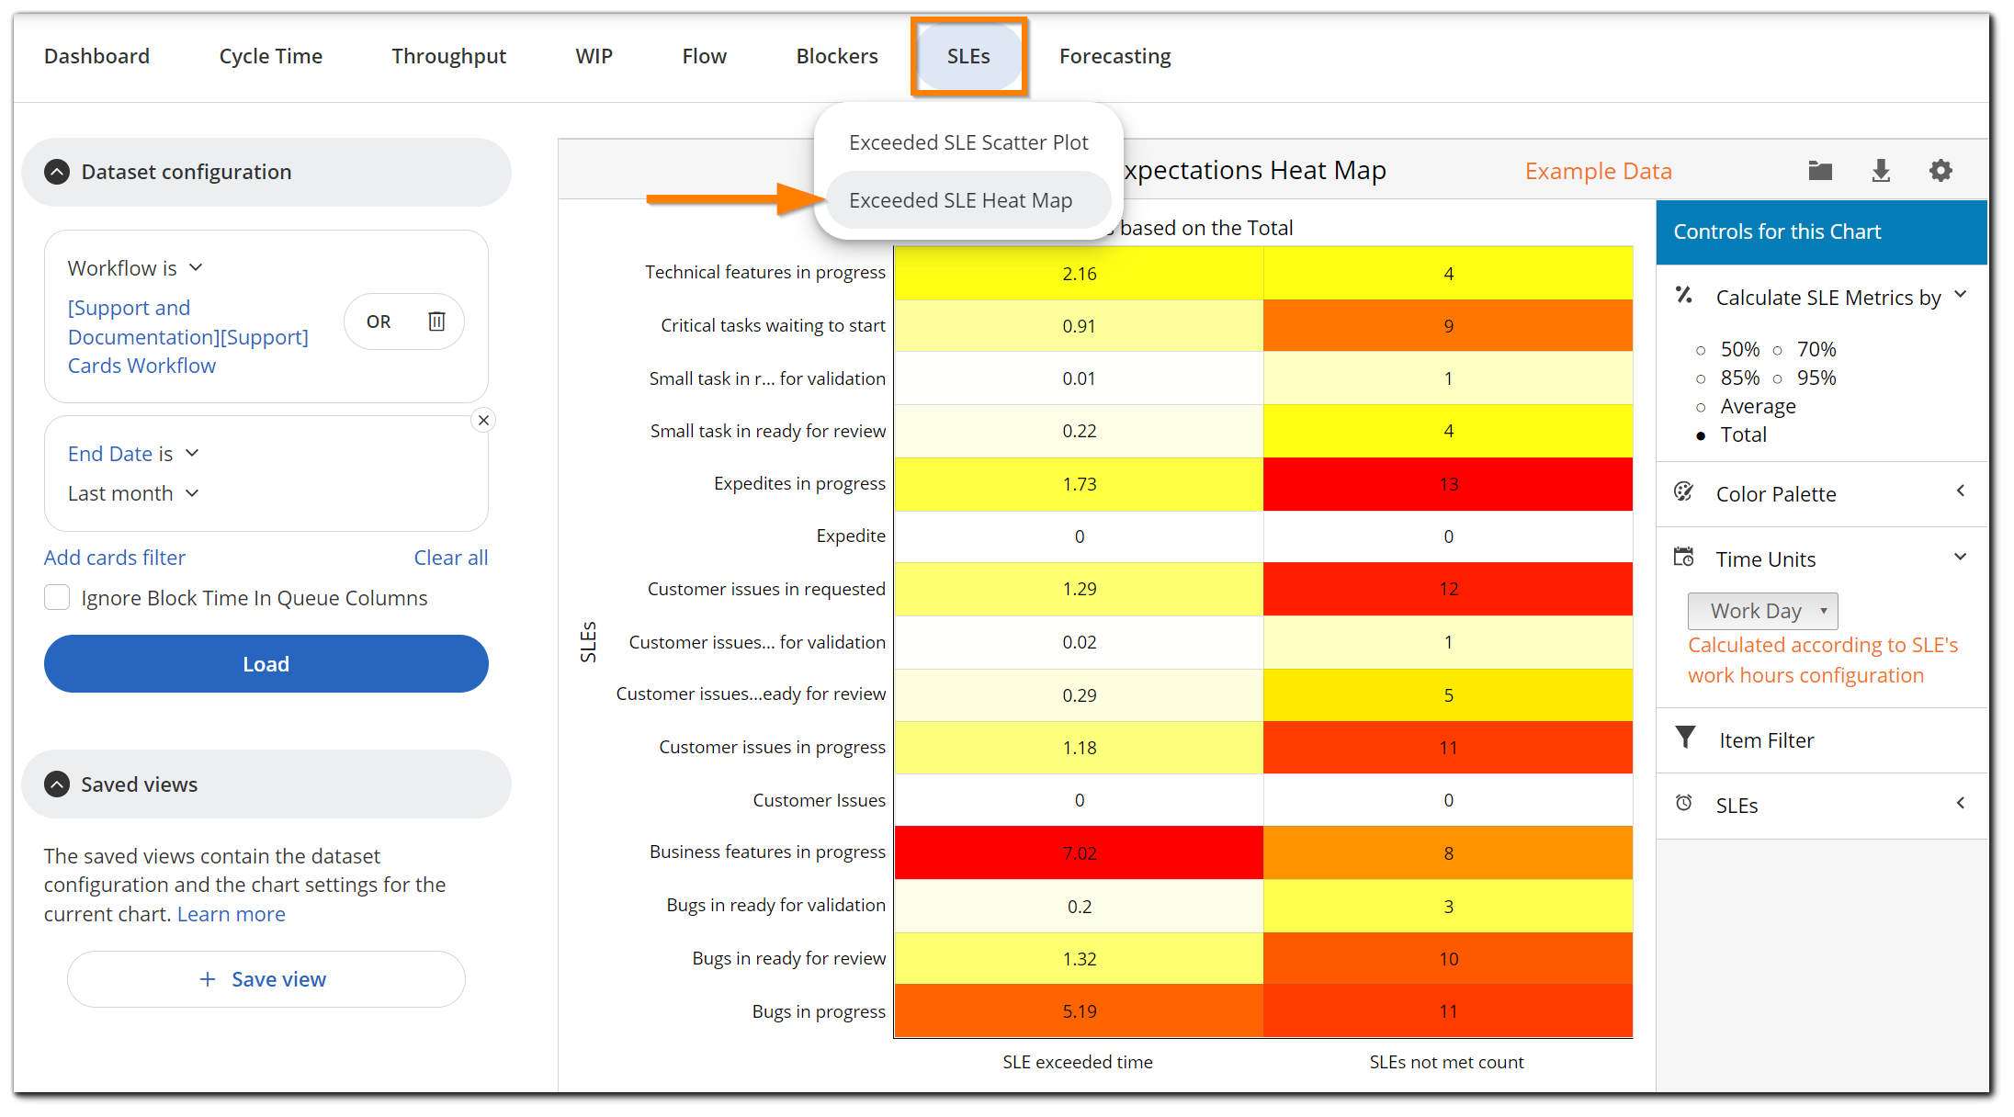2014x1117 pixels.
Task: Expand the Color Palette section chevron
Action: (x=1960, y=491)
